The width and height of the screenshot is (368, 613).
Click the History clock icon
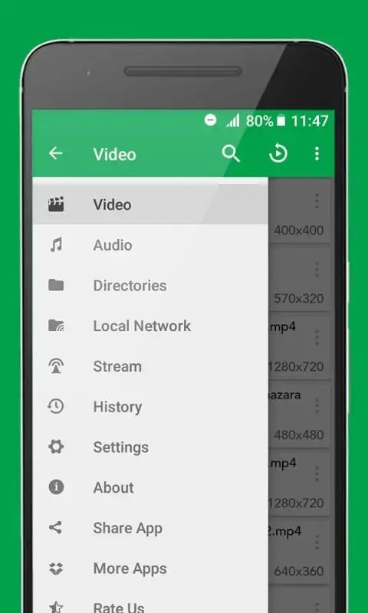[x=56, y=406]
